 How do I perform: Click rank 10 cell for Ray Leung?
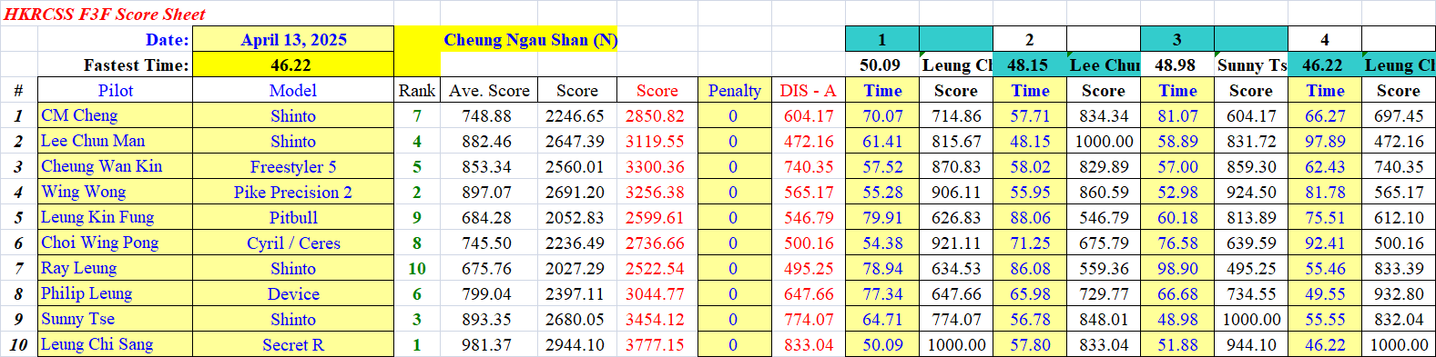[417, 268]
